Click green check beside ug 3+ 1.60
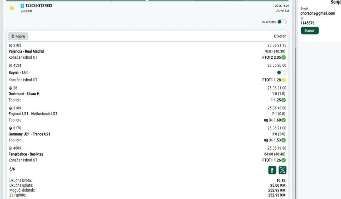341x199 pixels. coord(283,120)
